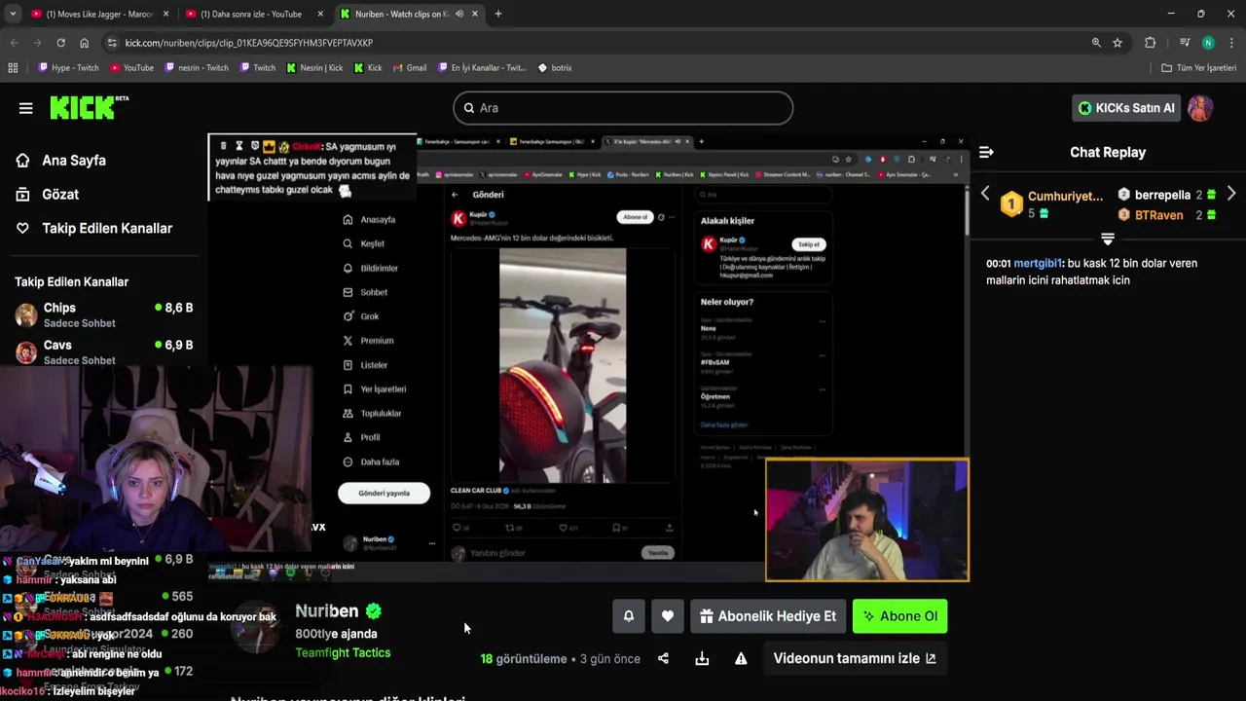
Task: Open KICKs Satın Al
Action: pos(1126,108)
